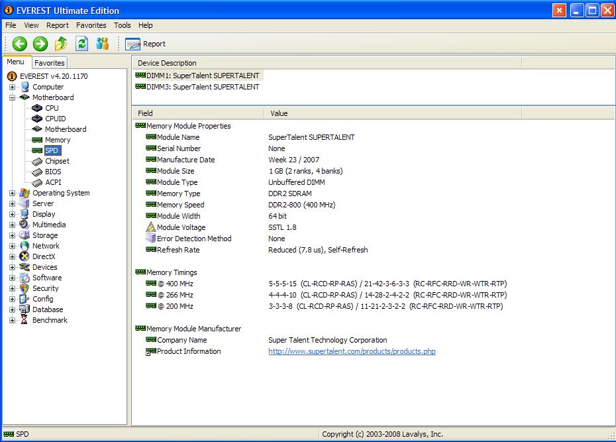Open the users icon in toolbar
Screen dimensions: 616x442
[x=102, y=44]
